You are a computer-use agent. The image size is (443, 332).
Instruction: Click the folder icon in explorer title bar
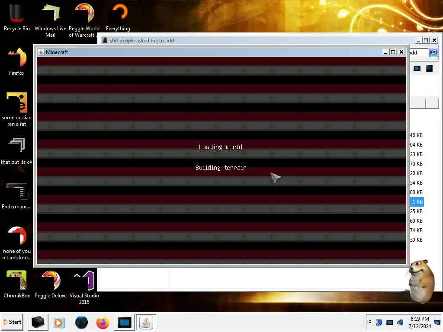[x=105, y=40]
